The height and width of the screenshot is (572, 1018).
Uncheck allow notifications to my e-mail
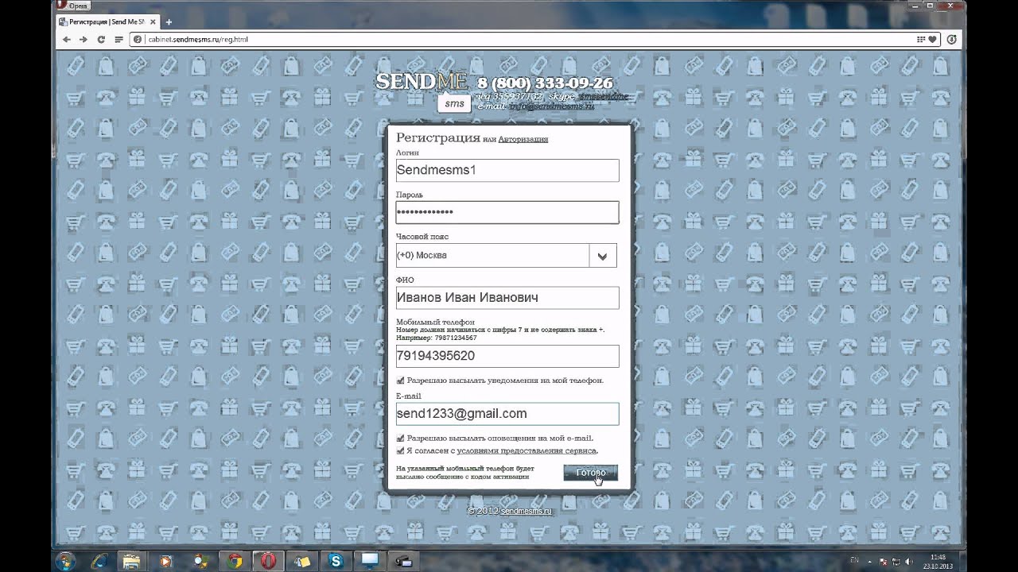click(401, 438)
